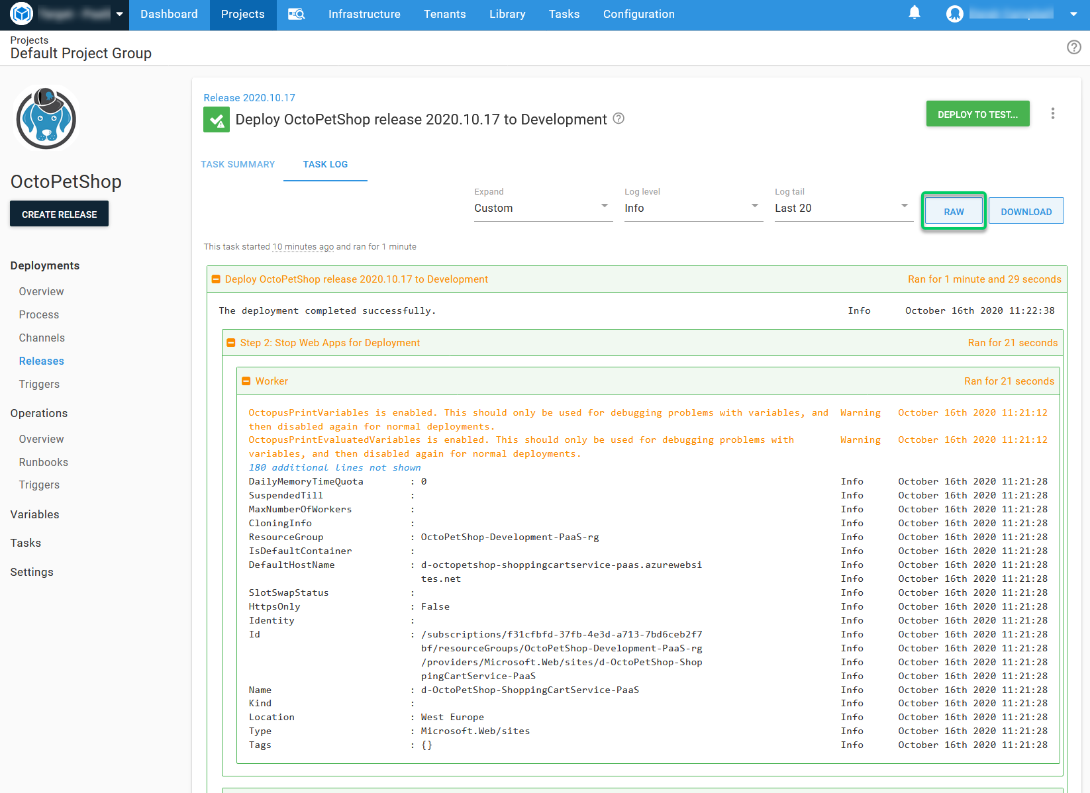This screenshot has width=1090, height=793.
Task: Open the Log tail dropdown
Action: pos(843,208)
